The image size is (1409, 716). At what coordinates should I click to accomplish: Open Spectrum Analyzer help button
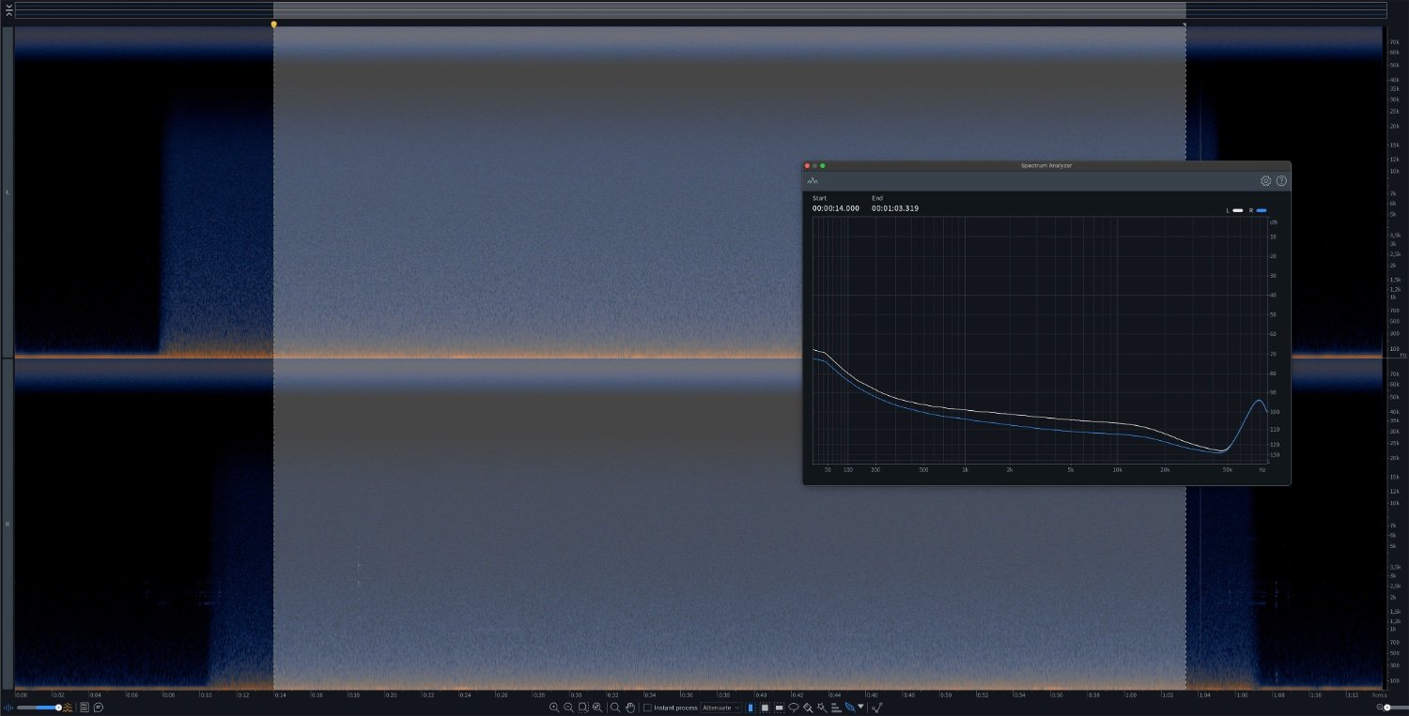(1281, 181)
